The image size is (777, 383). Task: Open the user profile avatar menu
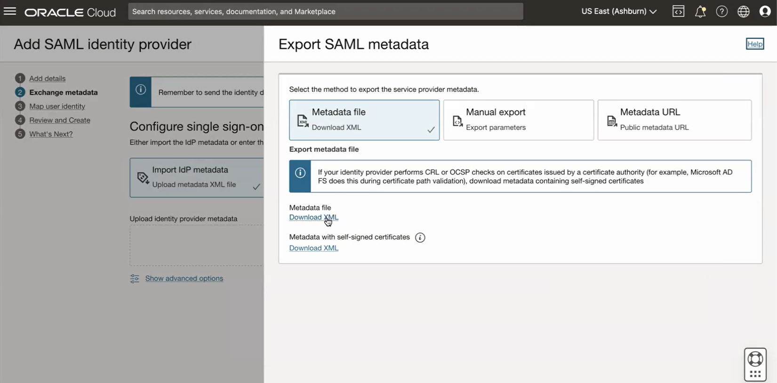coord(765,11)
